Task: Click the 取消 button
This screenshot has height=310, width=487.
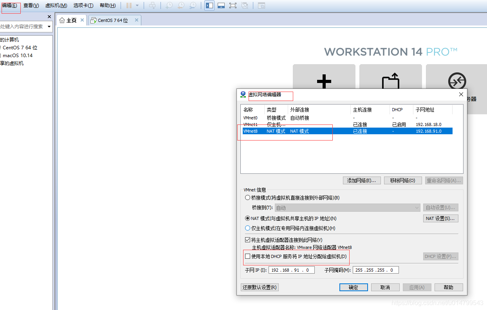Action: coord(385,287)
